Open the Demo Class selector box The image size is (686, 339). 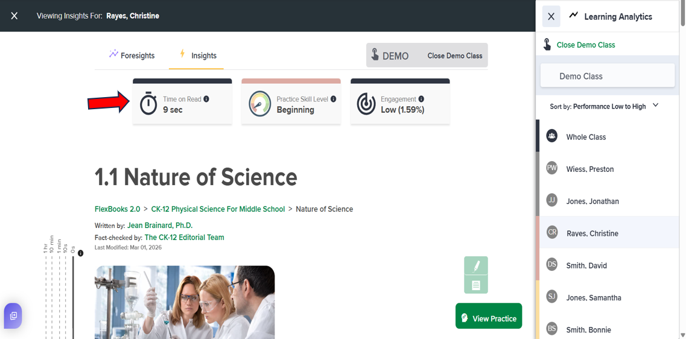pyautogui.click(x=607, y=76)
